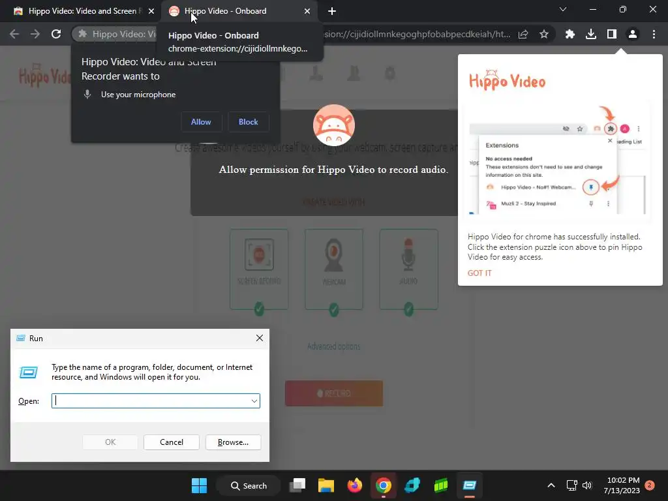
Task: Show hidden system tray icons
Action: click(x=551, y=485)
